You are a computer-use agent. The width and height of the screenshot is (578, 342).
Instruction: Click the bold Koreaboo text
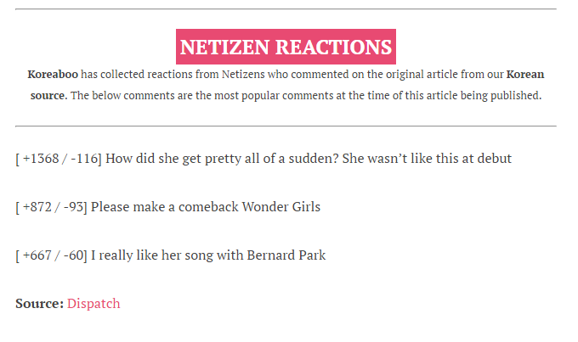[x=53, y=75]
